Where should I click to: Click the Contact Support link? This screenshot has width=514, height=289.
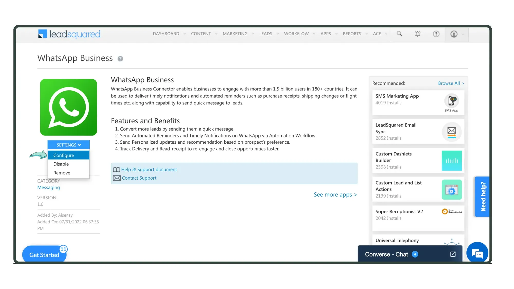coord(139,178)
